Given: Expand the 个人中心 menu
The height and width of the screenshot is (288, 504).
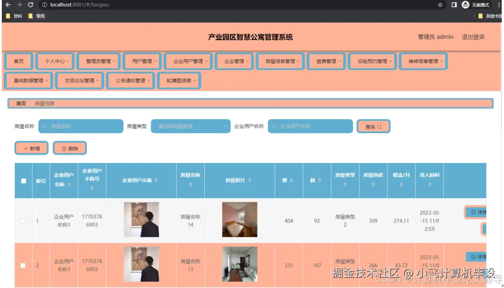Looking at the screenshot, I should (x=55, y=61).
